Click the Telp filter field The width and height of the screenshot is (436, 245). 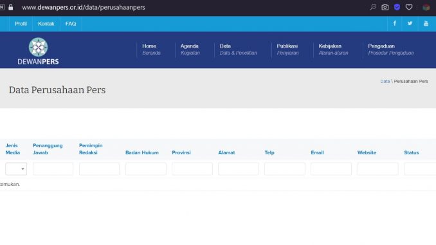click(285, 169)
